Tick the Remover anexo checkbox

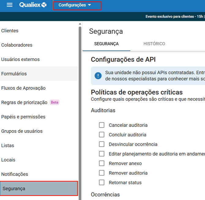[x=102, y=163]
